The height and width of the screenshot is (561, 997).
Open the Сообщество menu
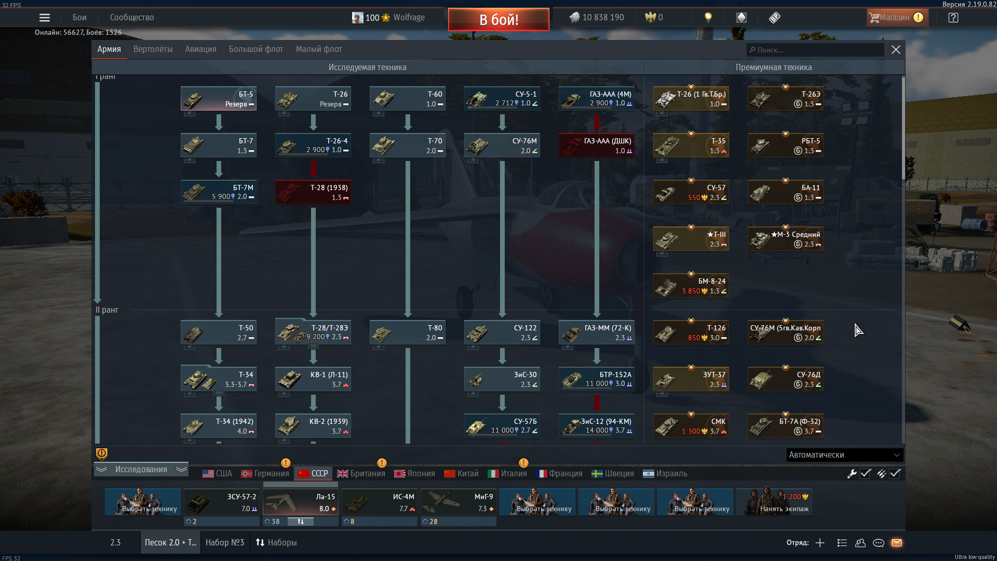(x=132, y=18)
